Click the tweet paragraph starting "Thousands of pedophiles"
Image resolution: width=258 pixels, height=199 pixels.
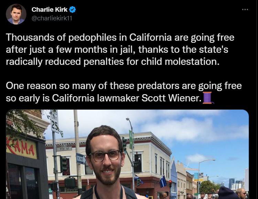pos(120,49)
